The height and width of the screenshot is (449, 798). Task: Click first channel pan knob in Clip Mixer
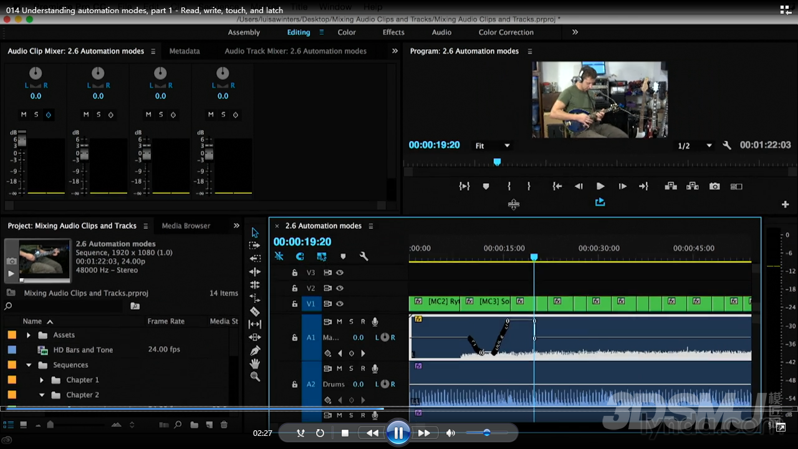[x=36, y=73]
